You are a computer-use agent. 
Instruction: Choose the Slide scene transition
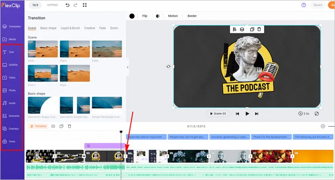click(43, 49)
